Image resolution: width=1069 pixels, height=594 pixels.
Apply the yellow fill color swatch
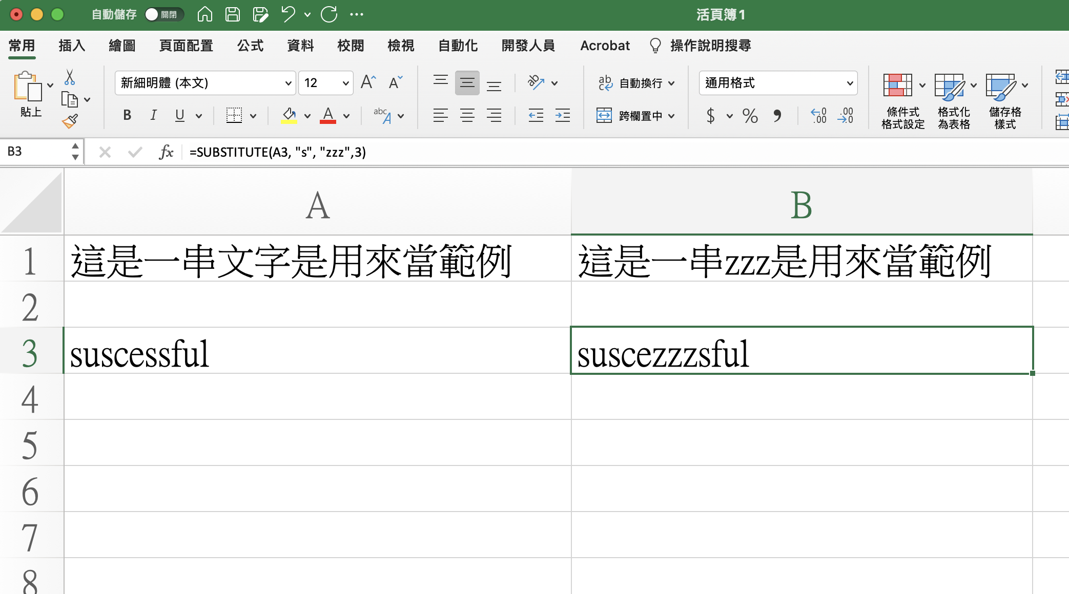(x=289, y=116)
